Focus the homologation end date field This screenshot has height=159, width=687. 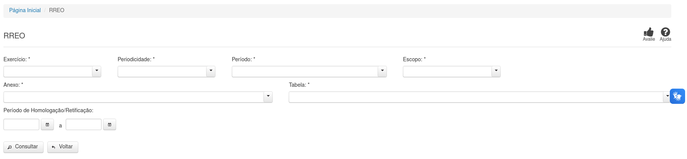84,124
